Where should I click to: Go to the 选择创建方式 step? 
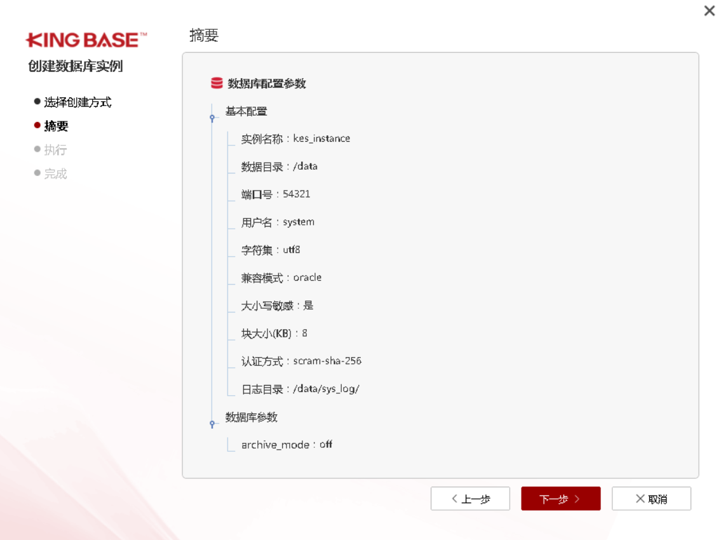point(78,102)
